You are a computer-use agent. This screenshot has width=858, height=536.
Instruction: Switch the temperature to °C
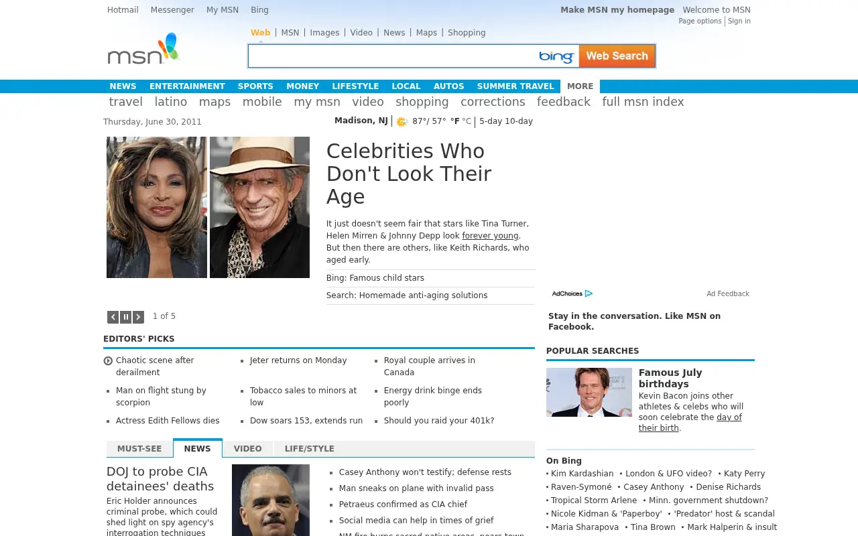pyautogui.click(x=467, y=121)
